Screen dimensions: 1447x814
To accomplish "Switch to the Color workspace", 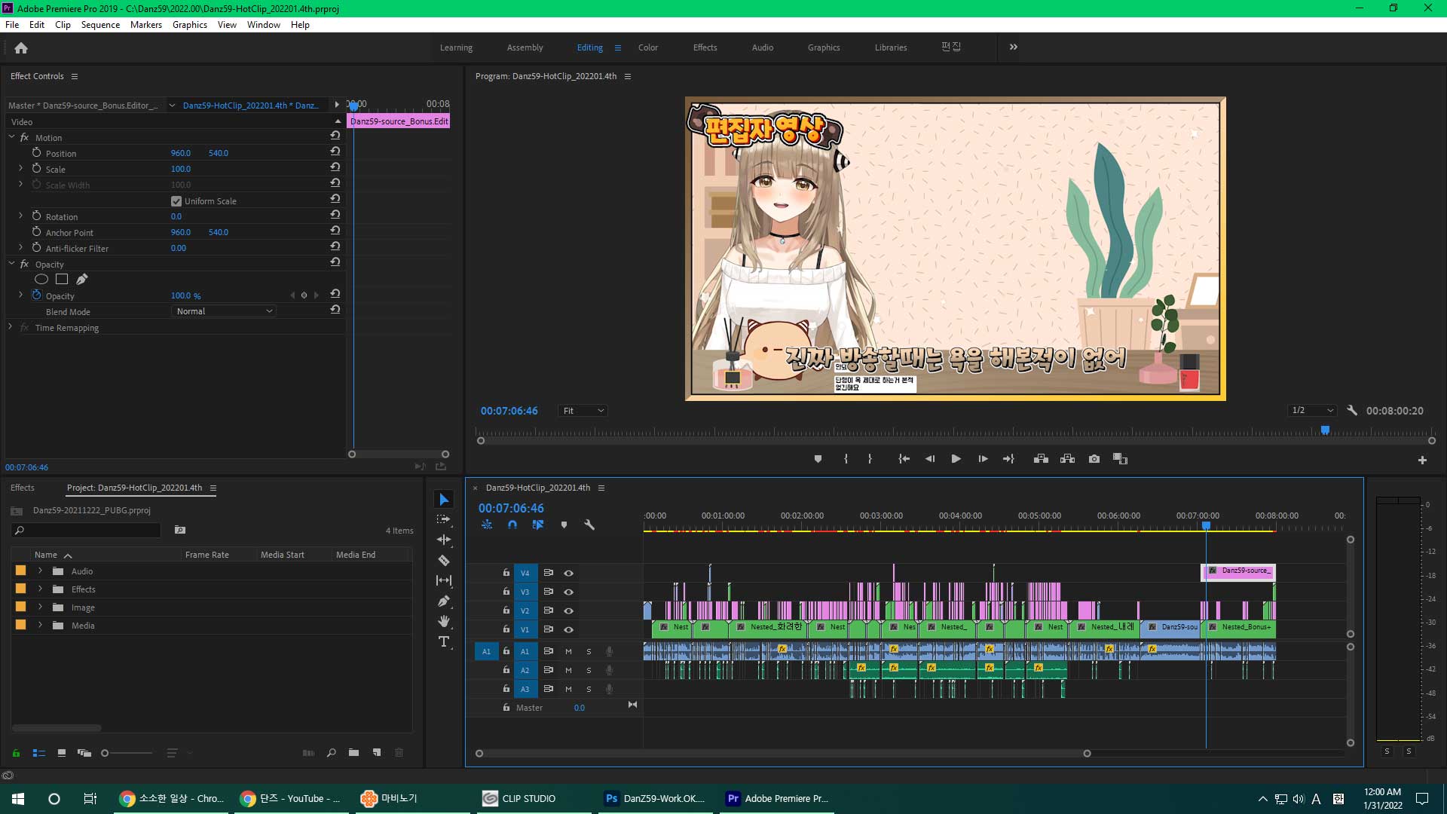I will 647,47.
